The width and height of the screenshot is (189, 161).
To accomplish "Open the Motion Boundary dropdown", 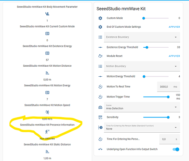I will coord(142,66).
